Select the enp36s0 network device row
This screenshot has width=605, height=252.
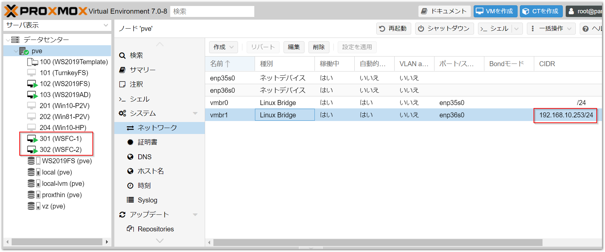coord(404,90)
